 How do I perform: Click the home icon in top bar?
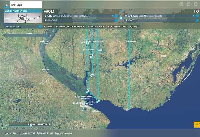tap(6, 5)
